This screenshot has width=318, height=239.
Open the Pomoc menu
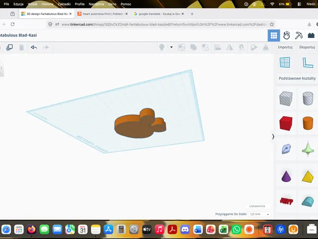pos(126,4)
